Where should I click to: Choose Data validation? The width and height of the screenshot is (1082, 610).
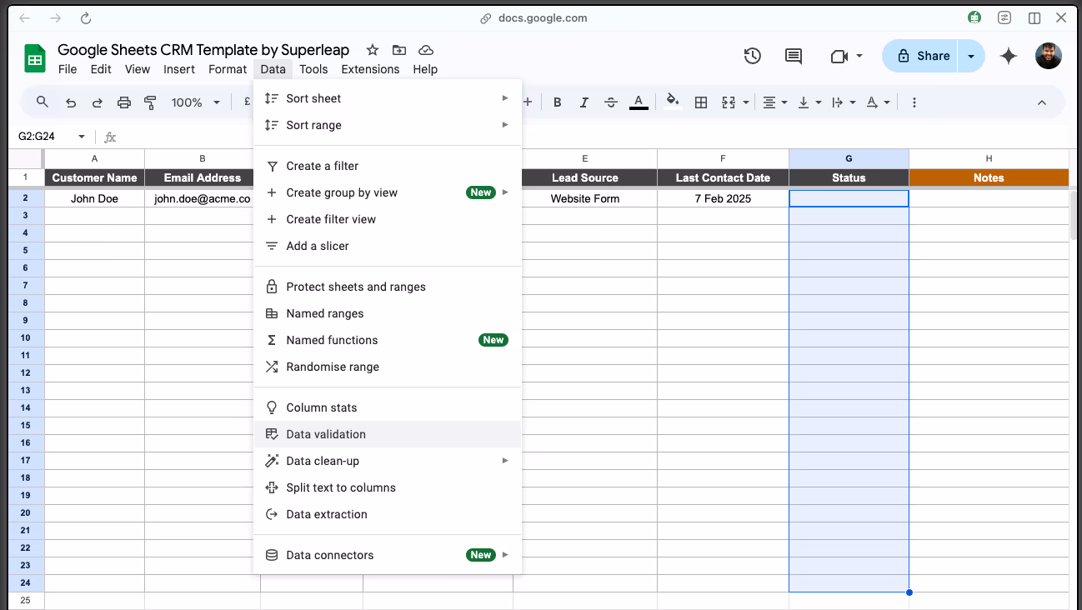click(x=388, y=434)
